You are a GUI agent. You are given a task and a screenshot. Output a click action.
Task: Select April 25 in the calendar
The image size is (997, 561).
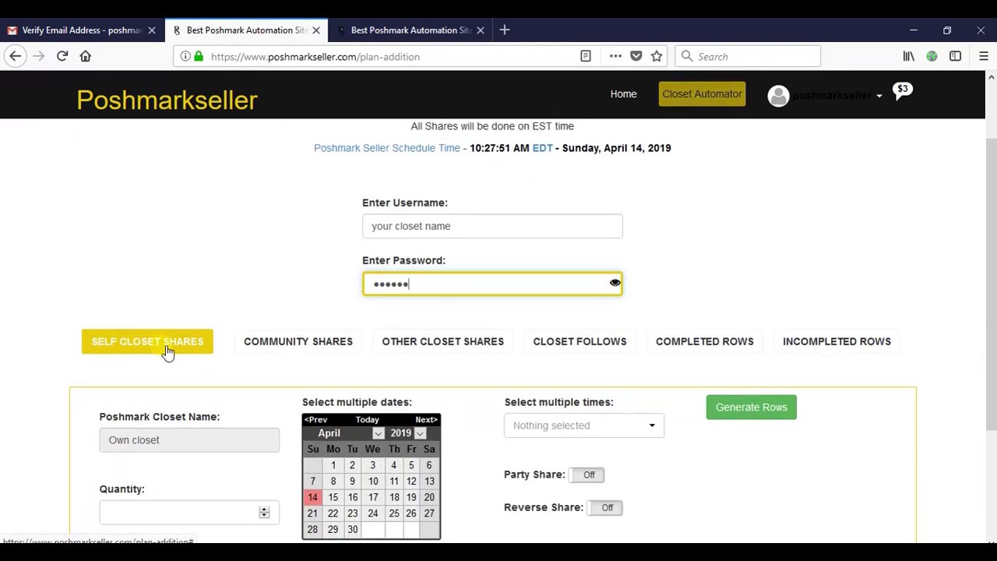(x=394, y=513)
